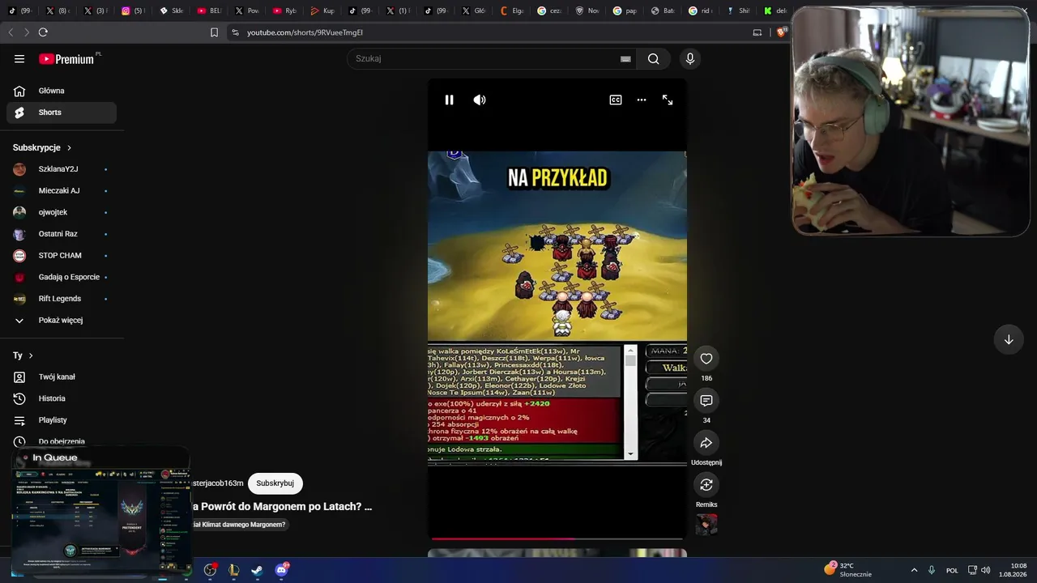Go back with the browser back arrow
The height and width of the screenshot is (583, 1037).
pyautogui.click(x=11, y=32)
